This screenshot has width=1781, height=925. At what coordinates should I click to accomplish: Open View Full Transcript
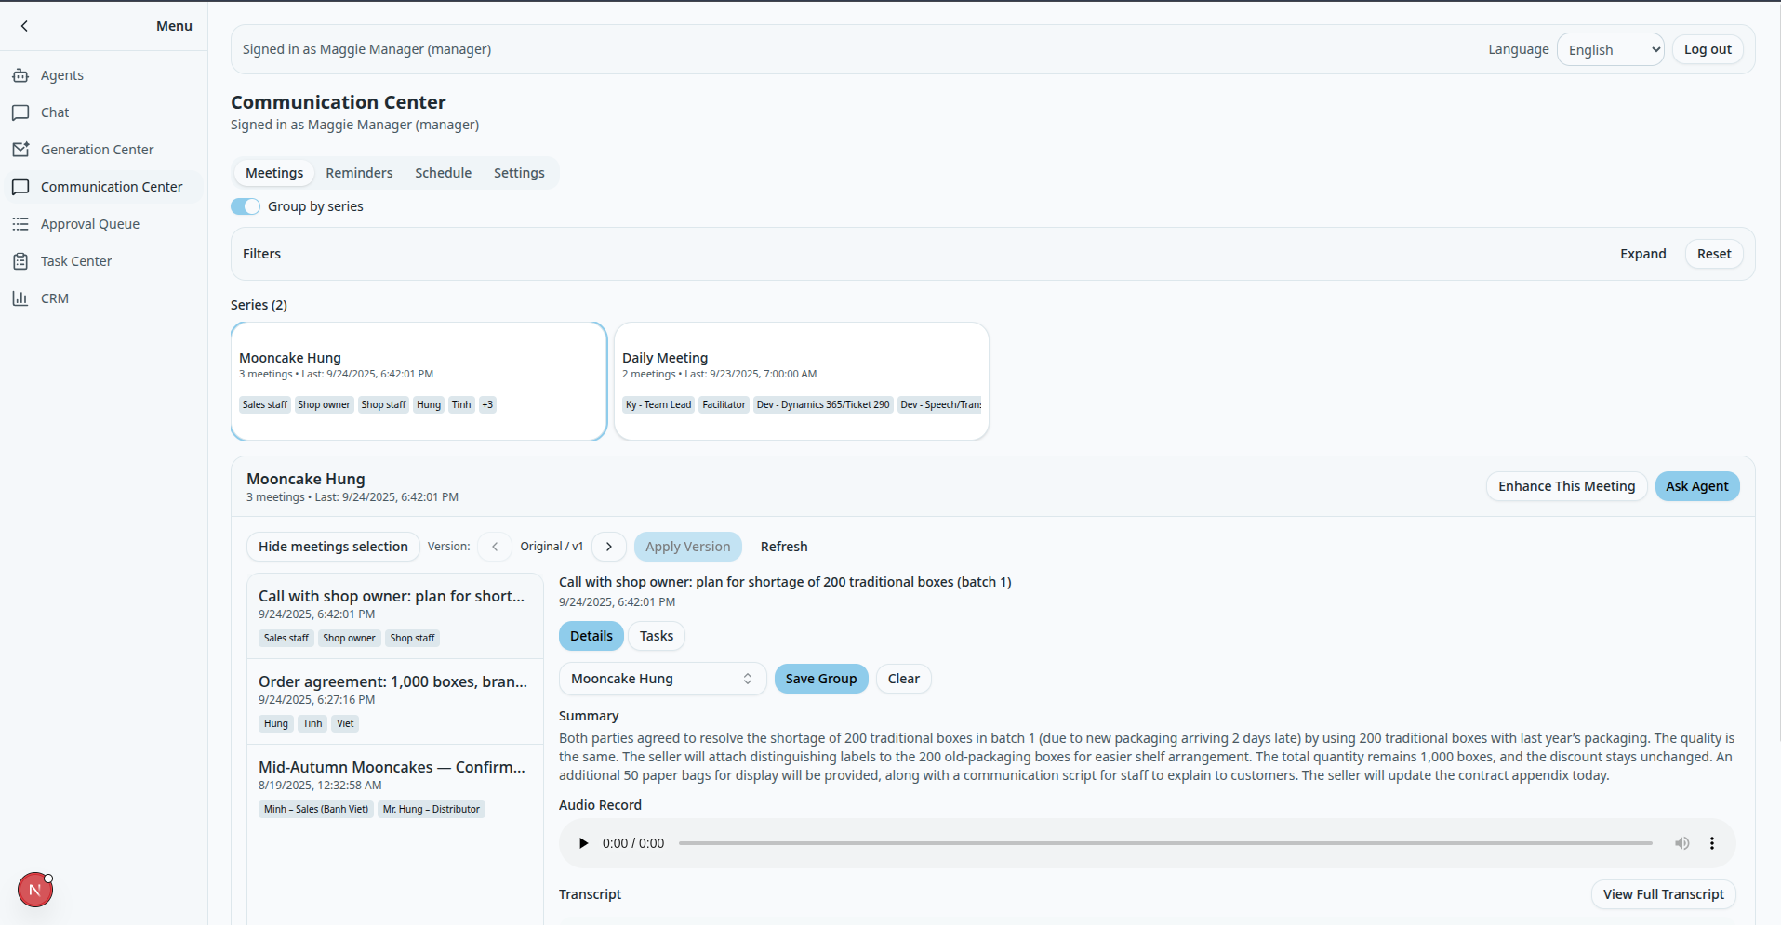click(x=1663, y=893)
